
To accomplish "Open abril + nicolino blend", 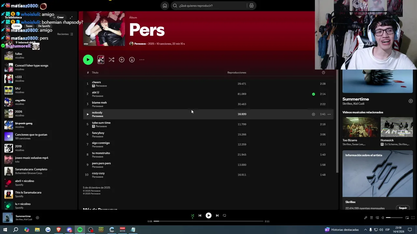I will pos(39,183).
